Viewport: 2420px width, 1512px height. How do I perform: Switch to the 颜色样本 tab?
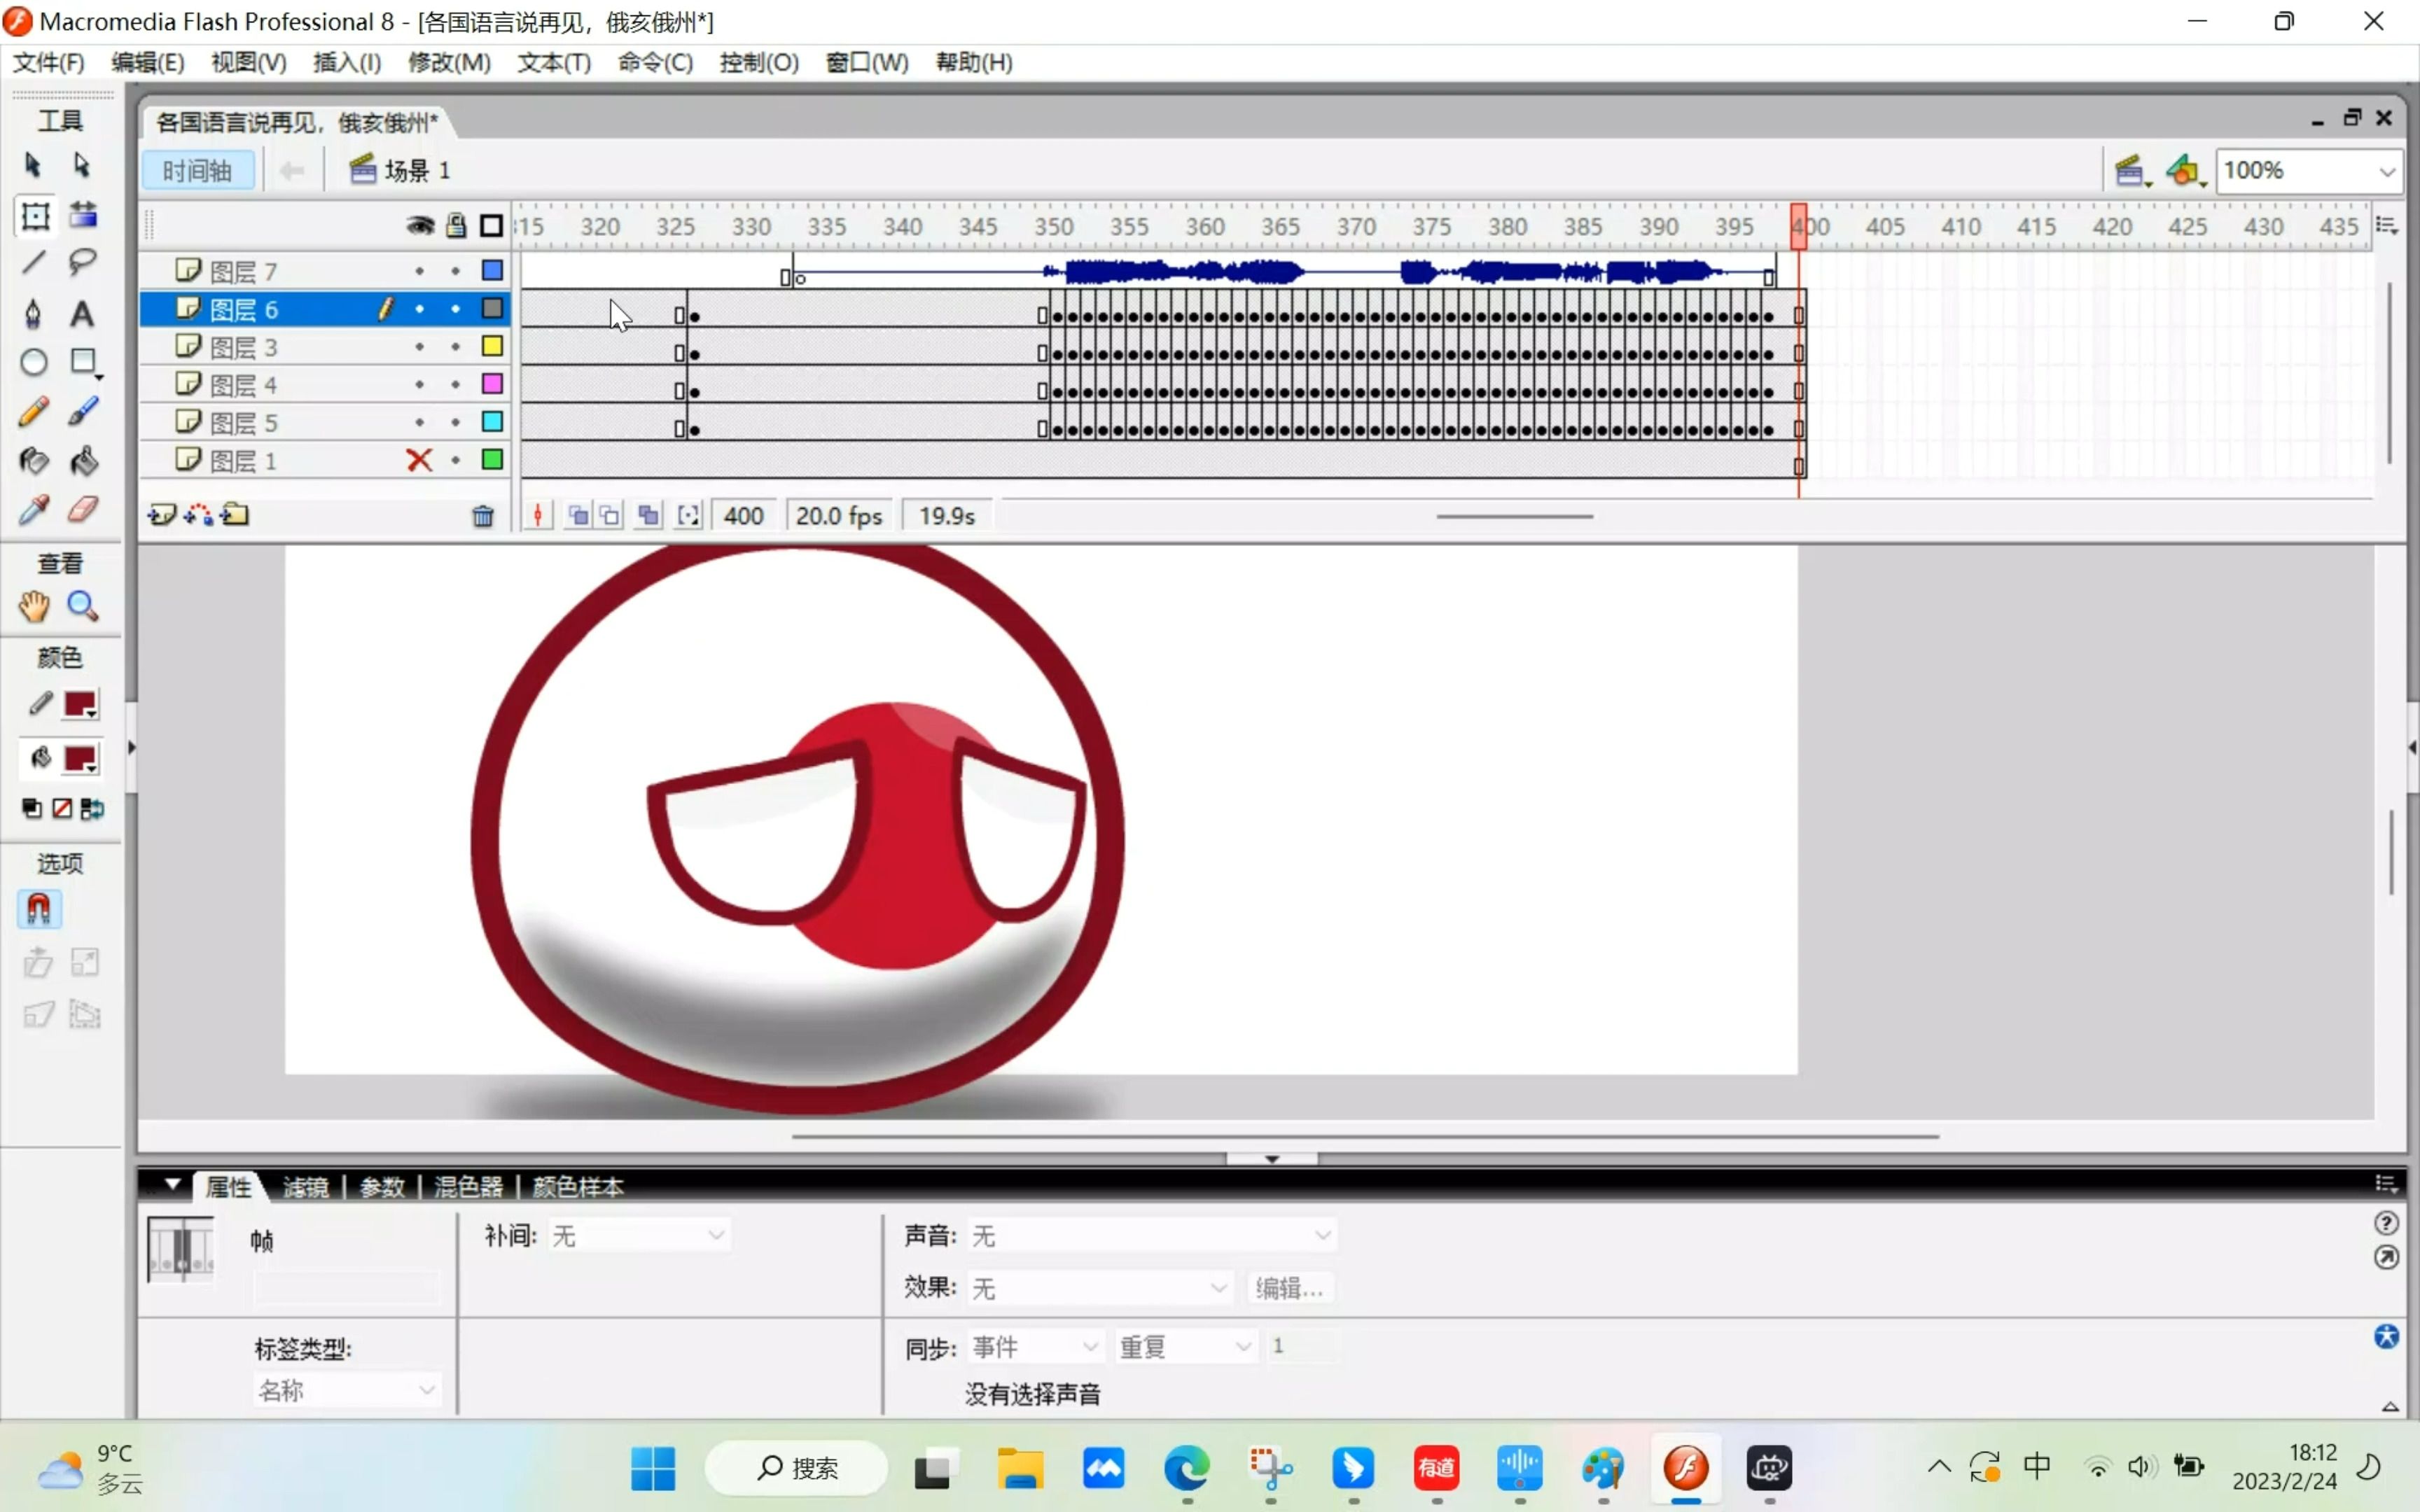point(578,1187)
